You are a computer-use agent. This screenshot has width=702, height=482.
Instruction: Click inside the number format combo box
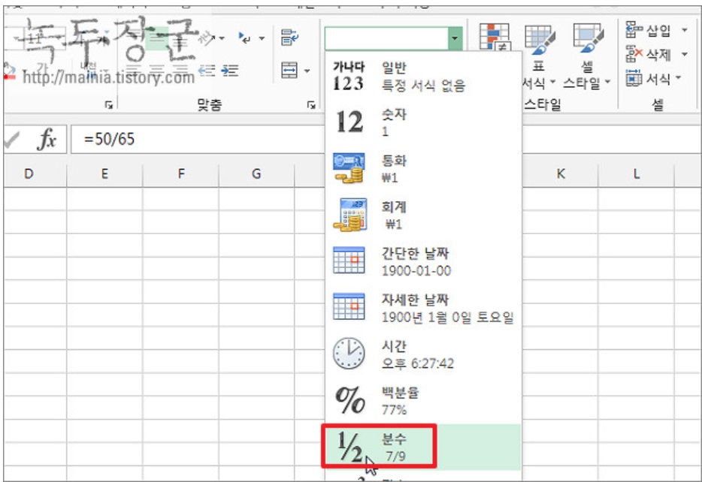point(386,38)
